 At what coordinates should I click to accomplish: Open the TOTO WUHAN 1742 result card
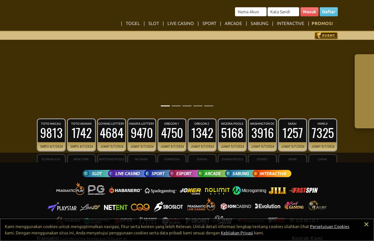point(81,135)
